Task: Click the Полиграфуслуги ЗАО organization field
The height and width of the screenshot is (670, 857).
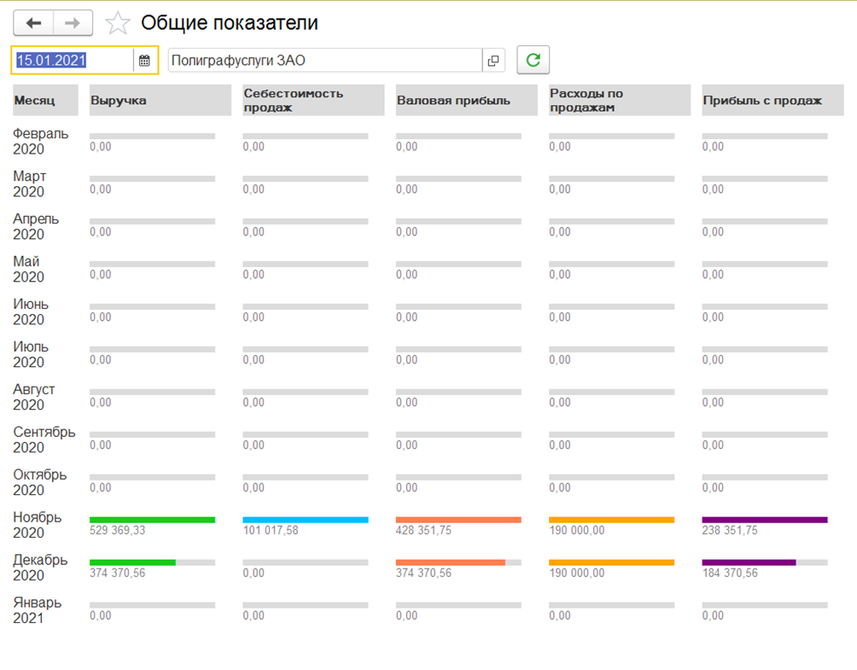Action: [x=324, y=61]
